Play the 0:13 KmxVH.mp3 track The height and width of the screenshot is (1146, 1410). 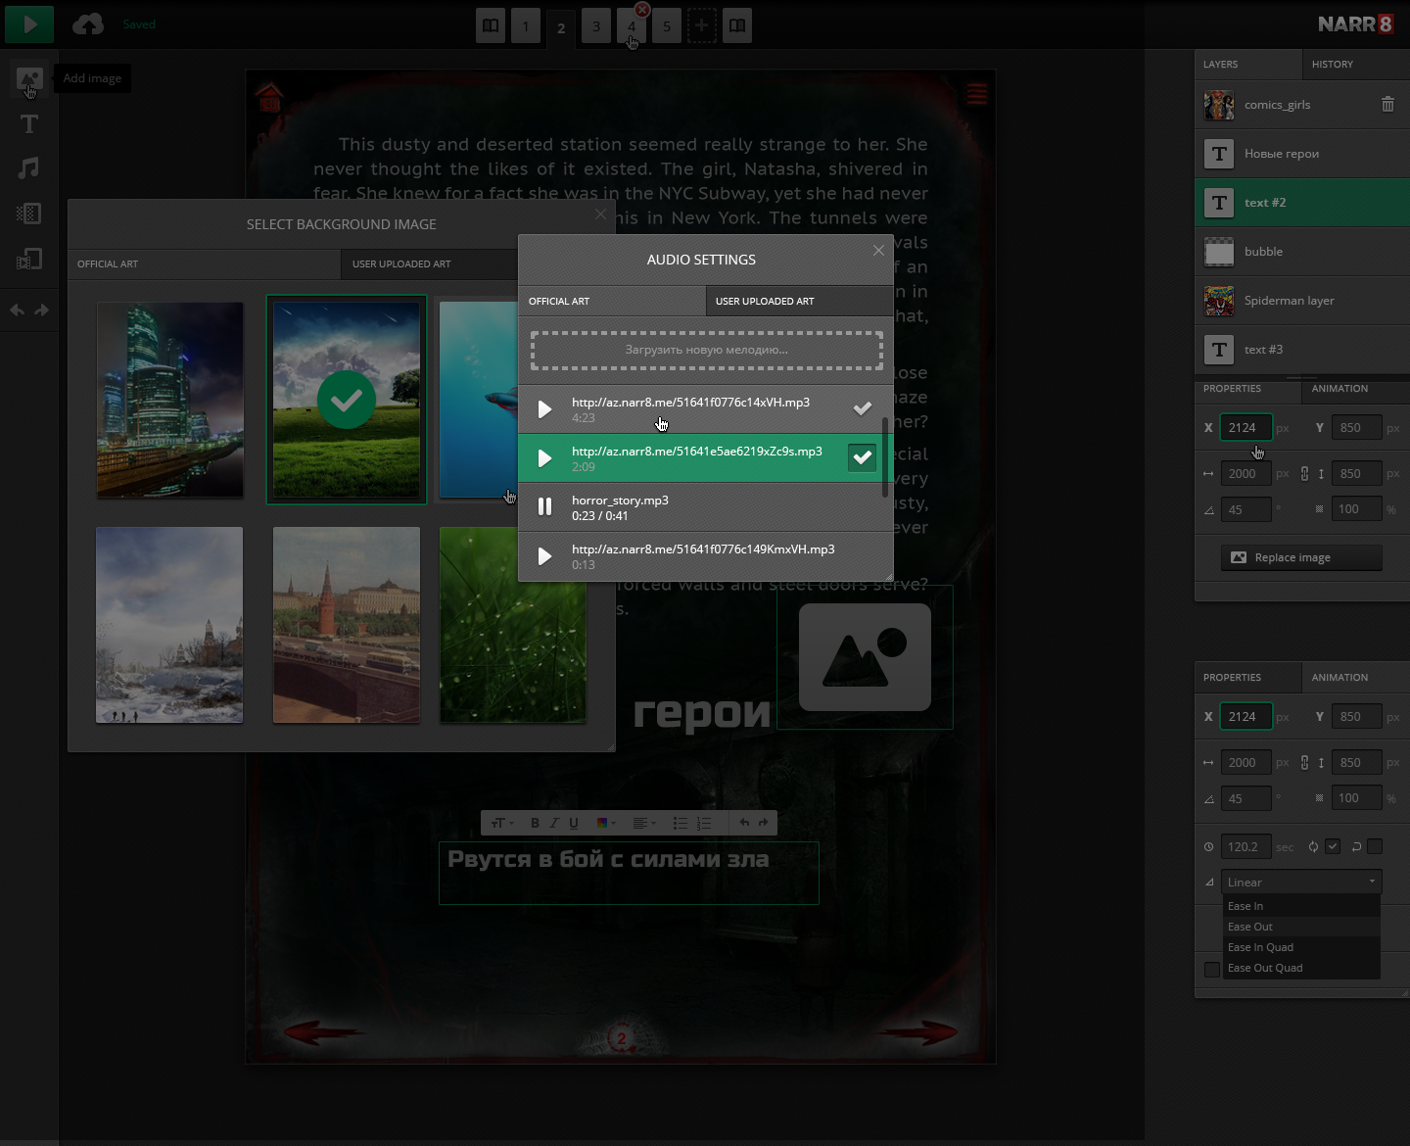545,556
